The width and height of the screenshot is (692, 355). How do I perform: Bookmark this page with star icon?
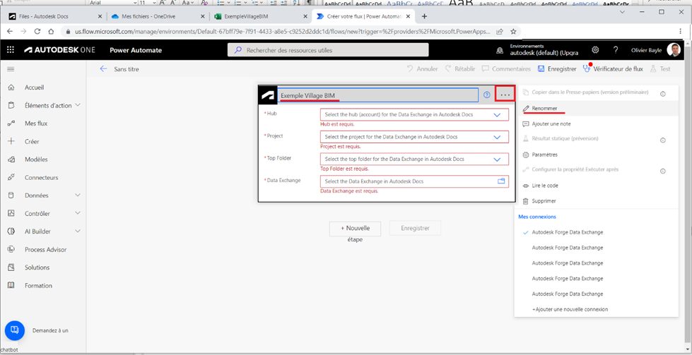pyautogui.click(x=513, y=32)
